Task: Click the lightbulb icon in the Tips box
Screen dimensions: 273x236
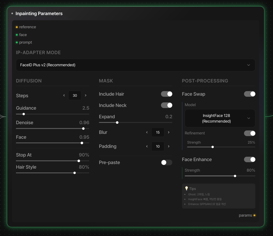Action: (x=187, y=188)
